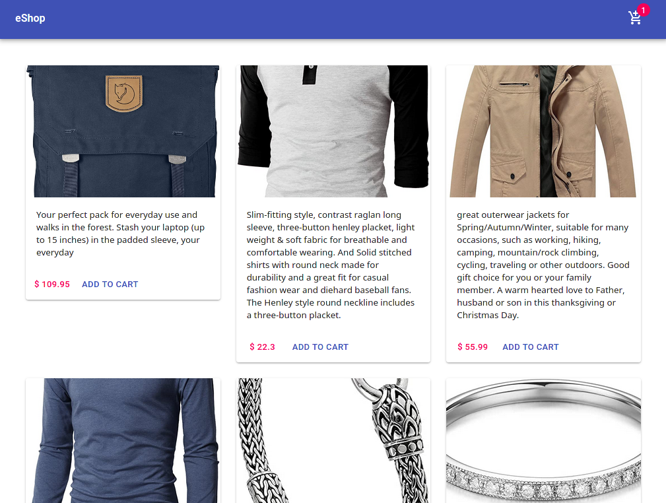Open the blue long sleeve shirt image
The width and height of the screenshot is (666, 503).
pos(123,440)
